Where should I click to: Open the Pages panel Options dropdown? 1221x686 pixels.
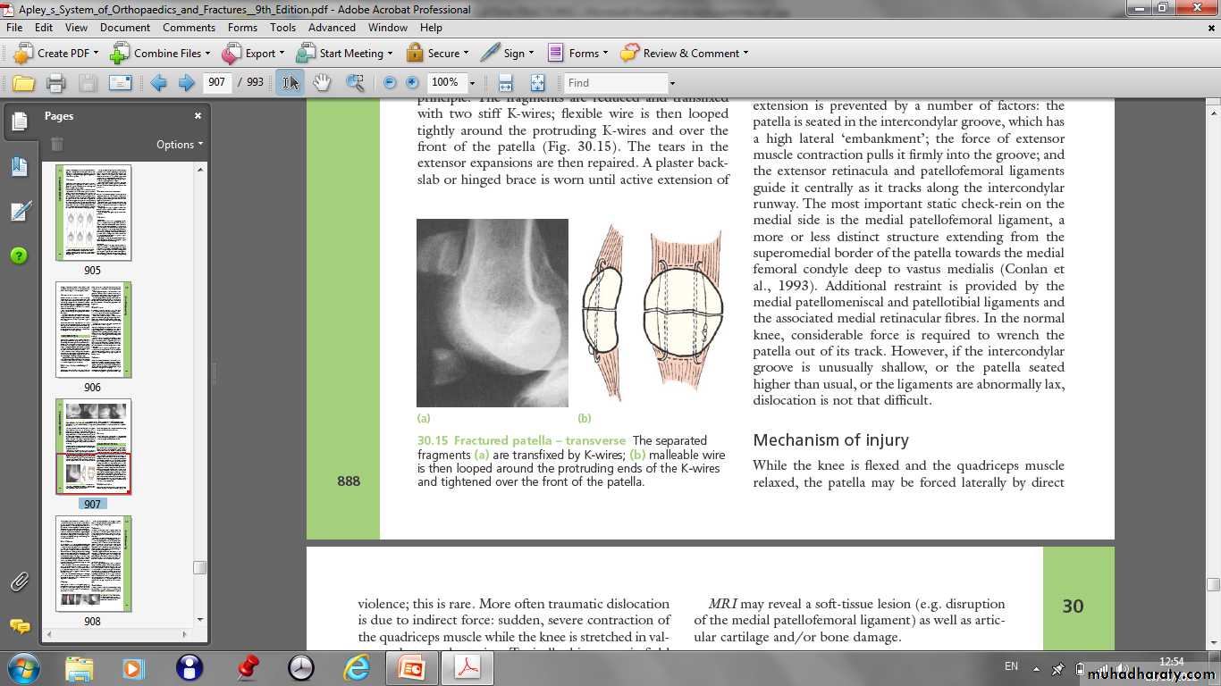point(179,145)
